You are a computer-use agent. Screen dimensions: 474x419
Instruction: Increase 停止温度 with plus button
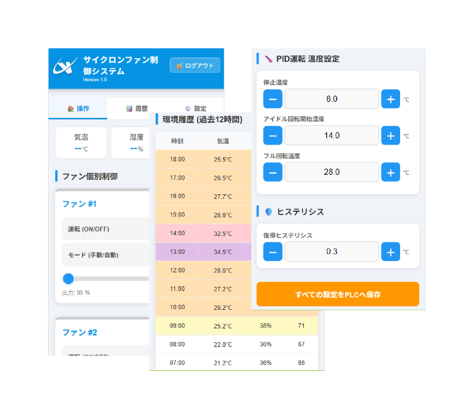pos(391,99)
